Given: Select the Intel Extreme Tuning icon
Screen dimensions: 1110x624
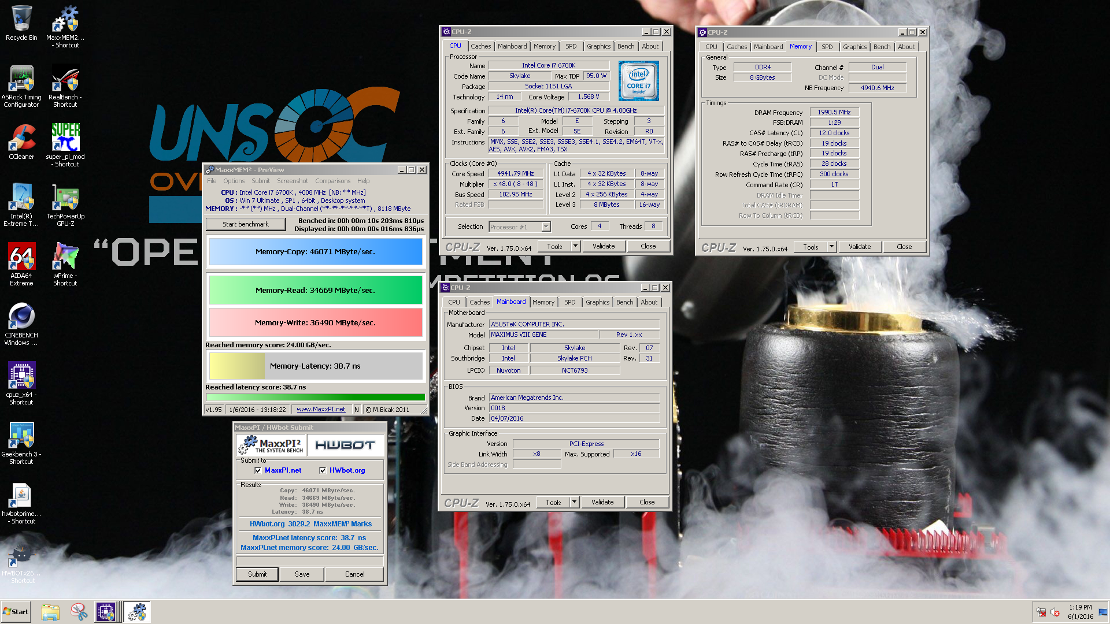Looking at the screenshot, I should point(21,205).
